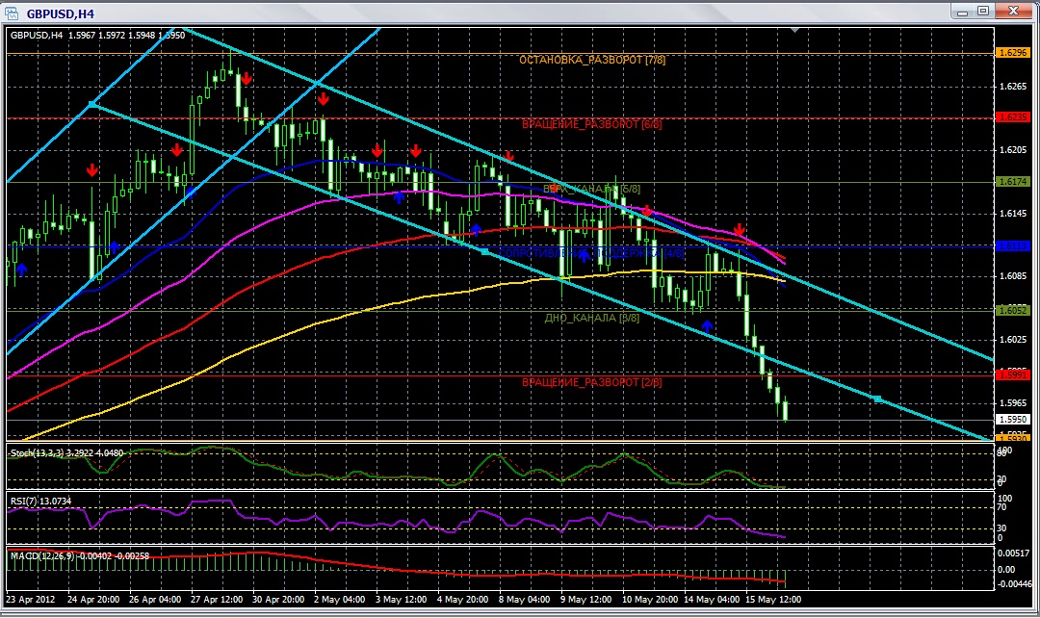Select the leftmost blue up arrow signal
This screenshot has width=1040, height=618.
coord(22,270)
